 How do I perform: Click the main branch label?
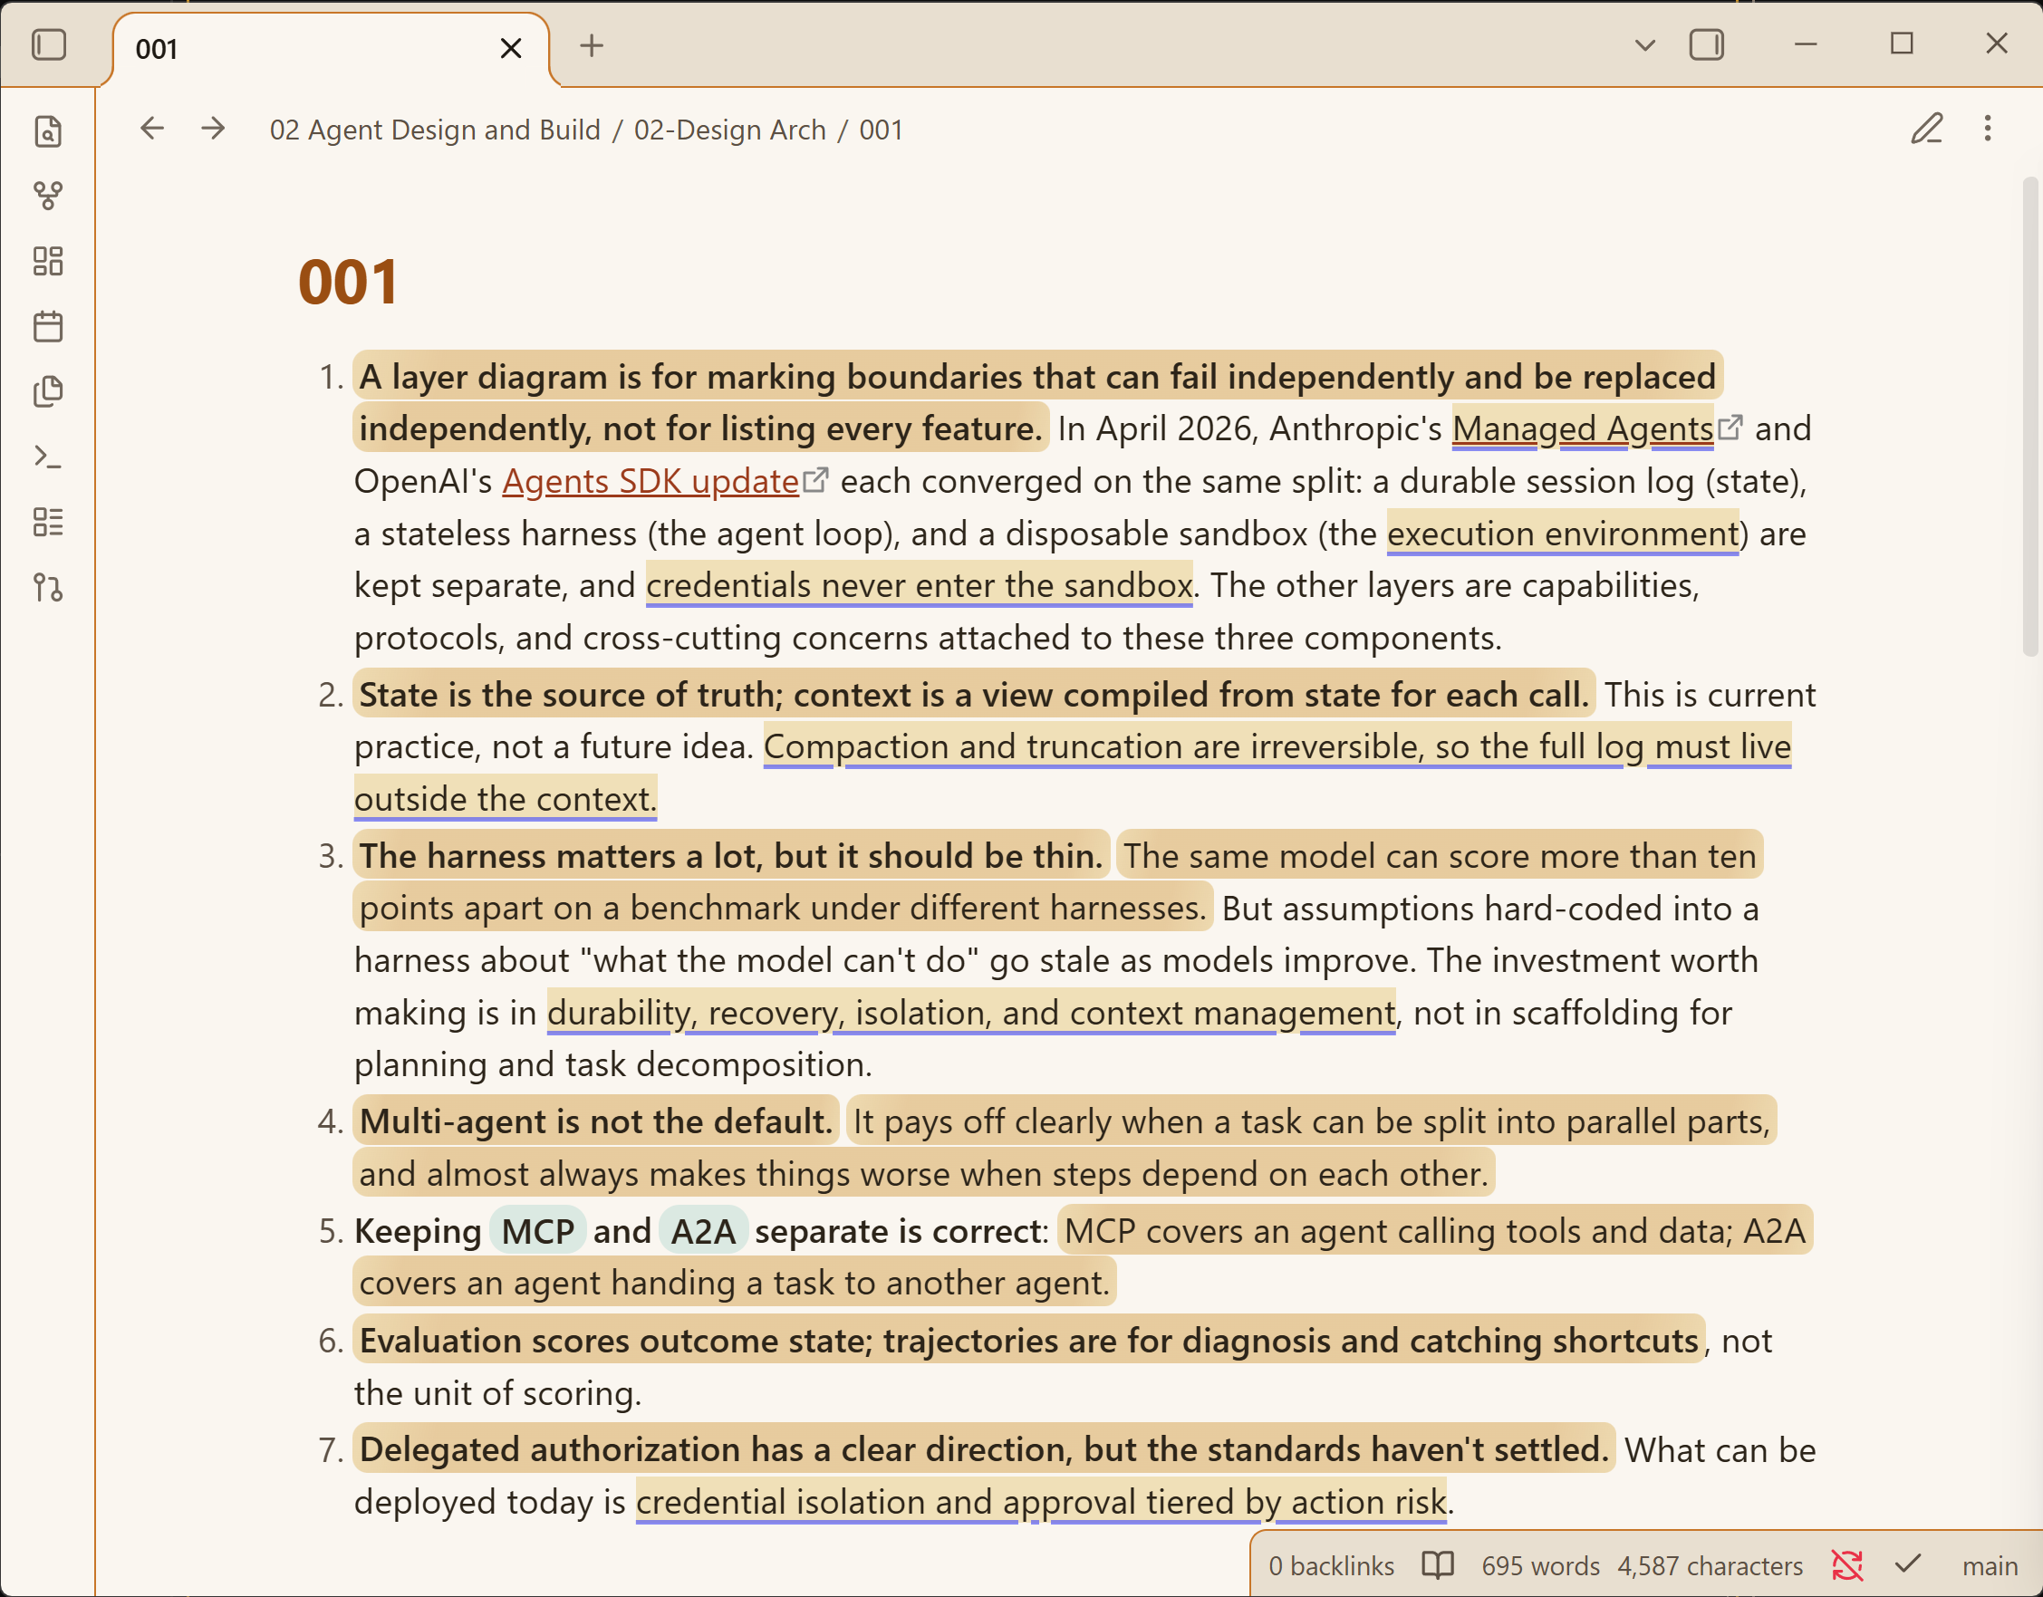pyautogui.click(x=1990, y=1565)
